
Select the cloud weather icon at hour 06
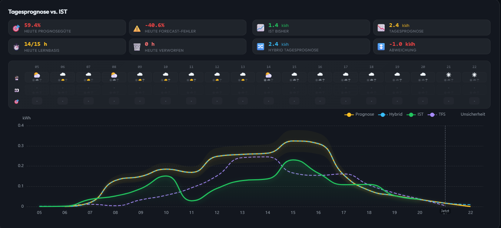coord(63,75)
